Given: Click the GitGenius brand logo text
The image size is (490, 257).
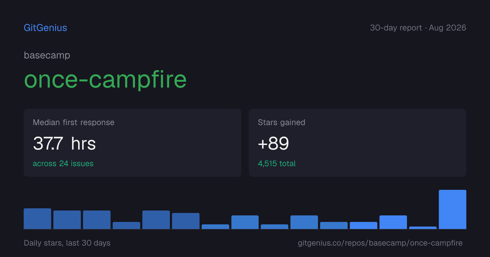Looking at the screenshot, I should tap(45, 28).
